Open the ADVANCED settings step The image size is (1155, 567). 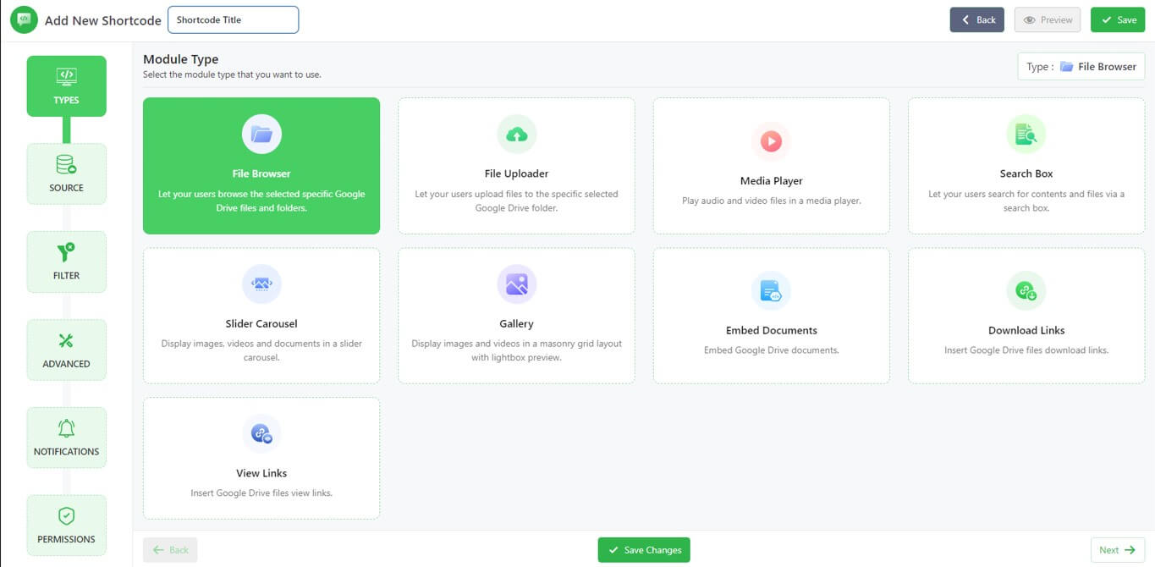point(66,350)
